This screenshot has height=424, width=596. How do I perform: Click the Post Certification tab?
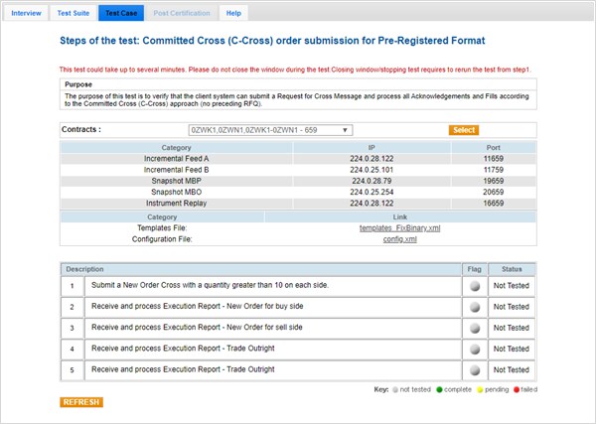click(x=182, y=13)
